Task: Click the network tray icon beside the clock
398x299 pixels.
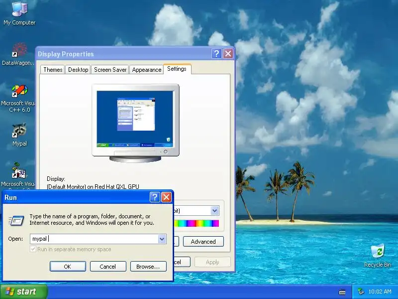Action: pos(361,292)
